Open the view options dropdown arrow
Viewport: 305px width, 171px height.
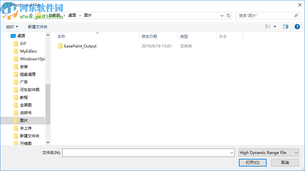[275, 27]
